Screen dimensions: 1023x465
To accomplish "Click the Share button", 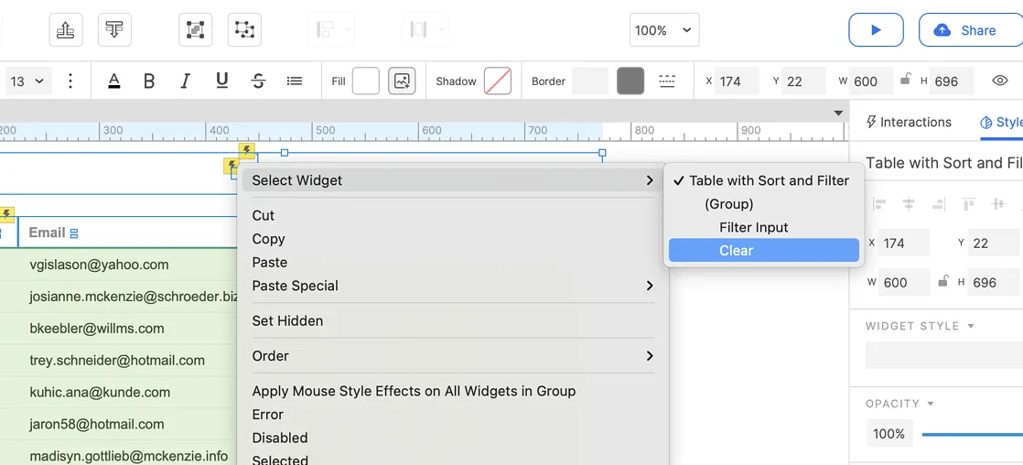I will point(970,30).
